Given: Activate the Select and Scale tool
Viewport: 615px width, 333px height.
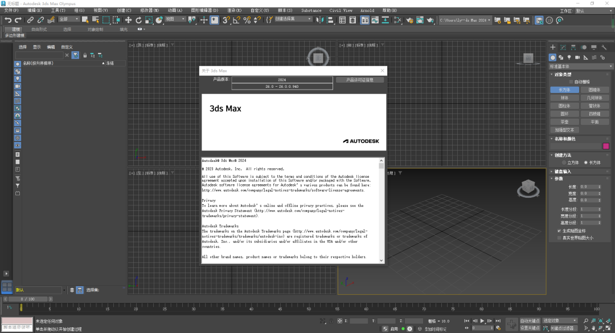Looking at the screenshot, I should (x=149, y=19).
